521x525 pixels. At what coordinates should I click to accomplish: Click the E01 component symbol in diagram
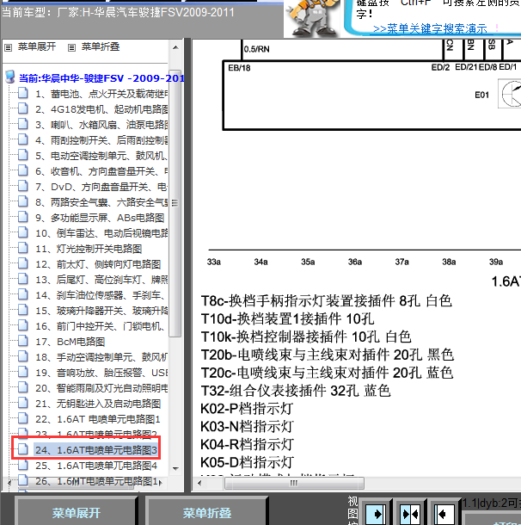pos(509,94)
